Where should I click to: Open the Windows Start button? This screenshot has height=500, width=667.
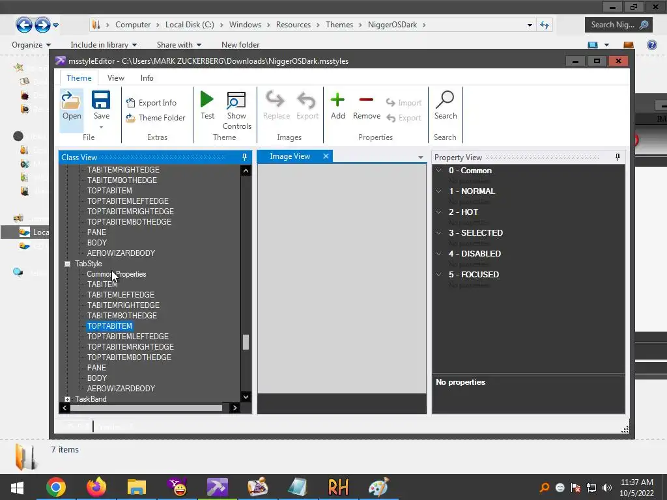17,487
